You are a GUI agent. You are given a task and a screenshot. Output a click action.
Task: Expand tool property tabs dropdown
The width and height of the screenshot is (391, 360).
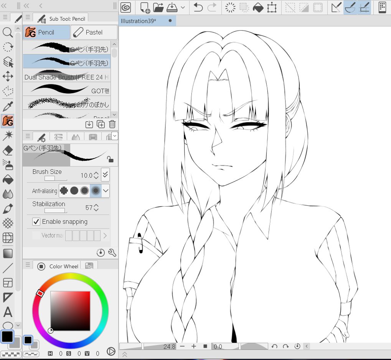[x=115, y=136]
